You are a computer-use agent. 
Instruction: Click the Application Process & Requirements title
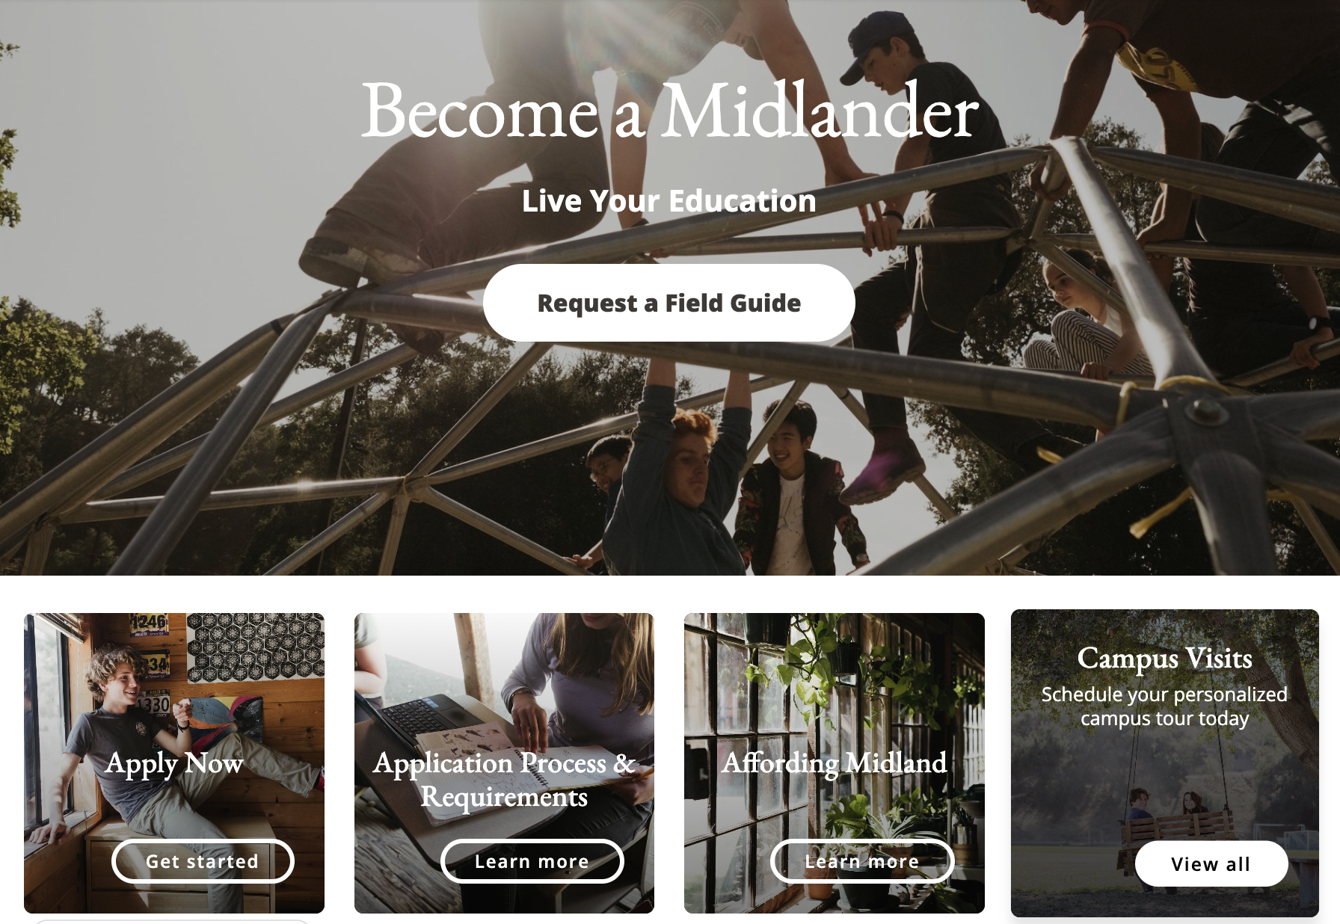tap(504, 780)
